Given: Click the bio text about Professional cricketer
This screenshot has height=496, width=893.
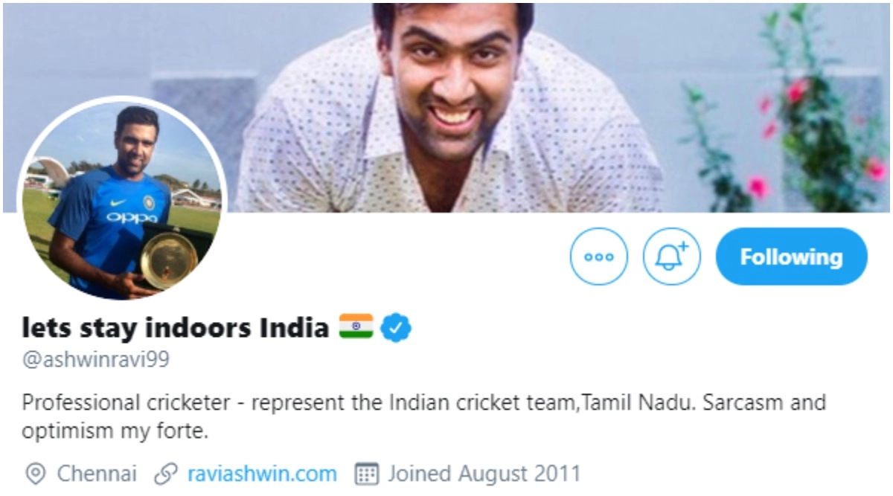Looking at the screenshot, I should (x=424, y=417).
